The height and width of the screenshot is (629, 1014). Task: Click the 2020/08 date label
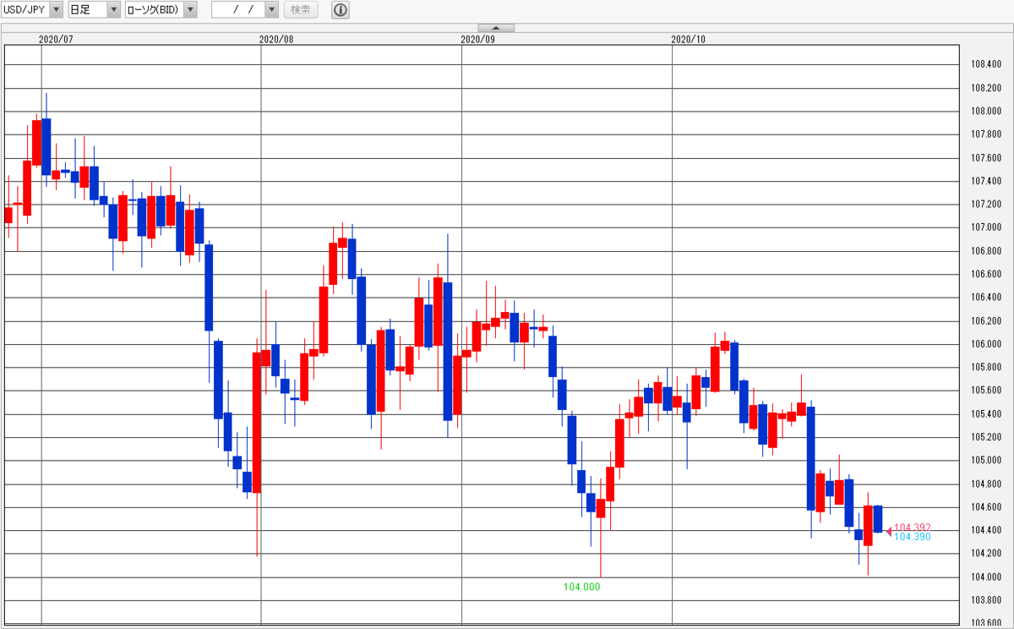coord(275,39)
